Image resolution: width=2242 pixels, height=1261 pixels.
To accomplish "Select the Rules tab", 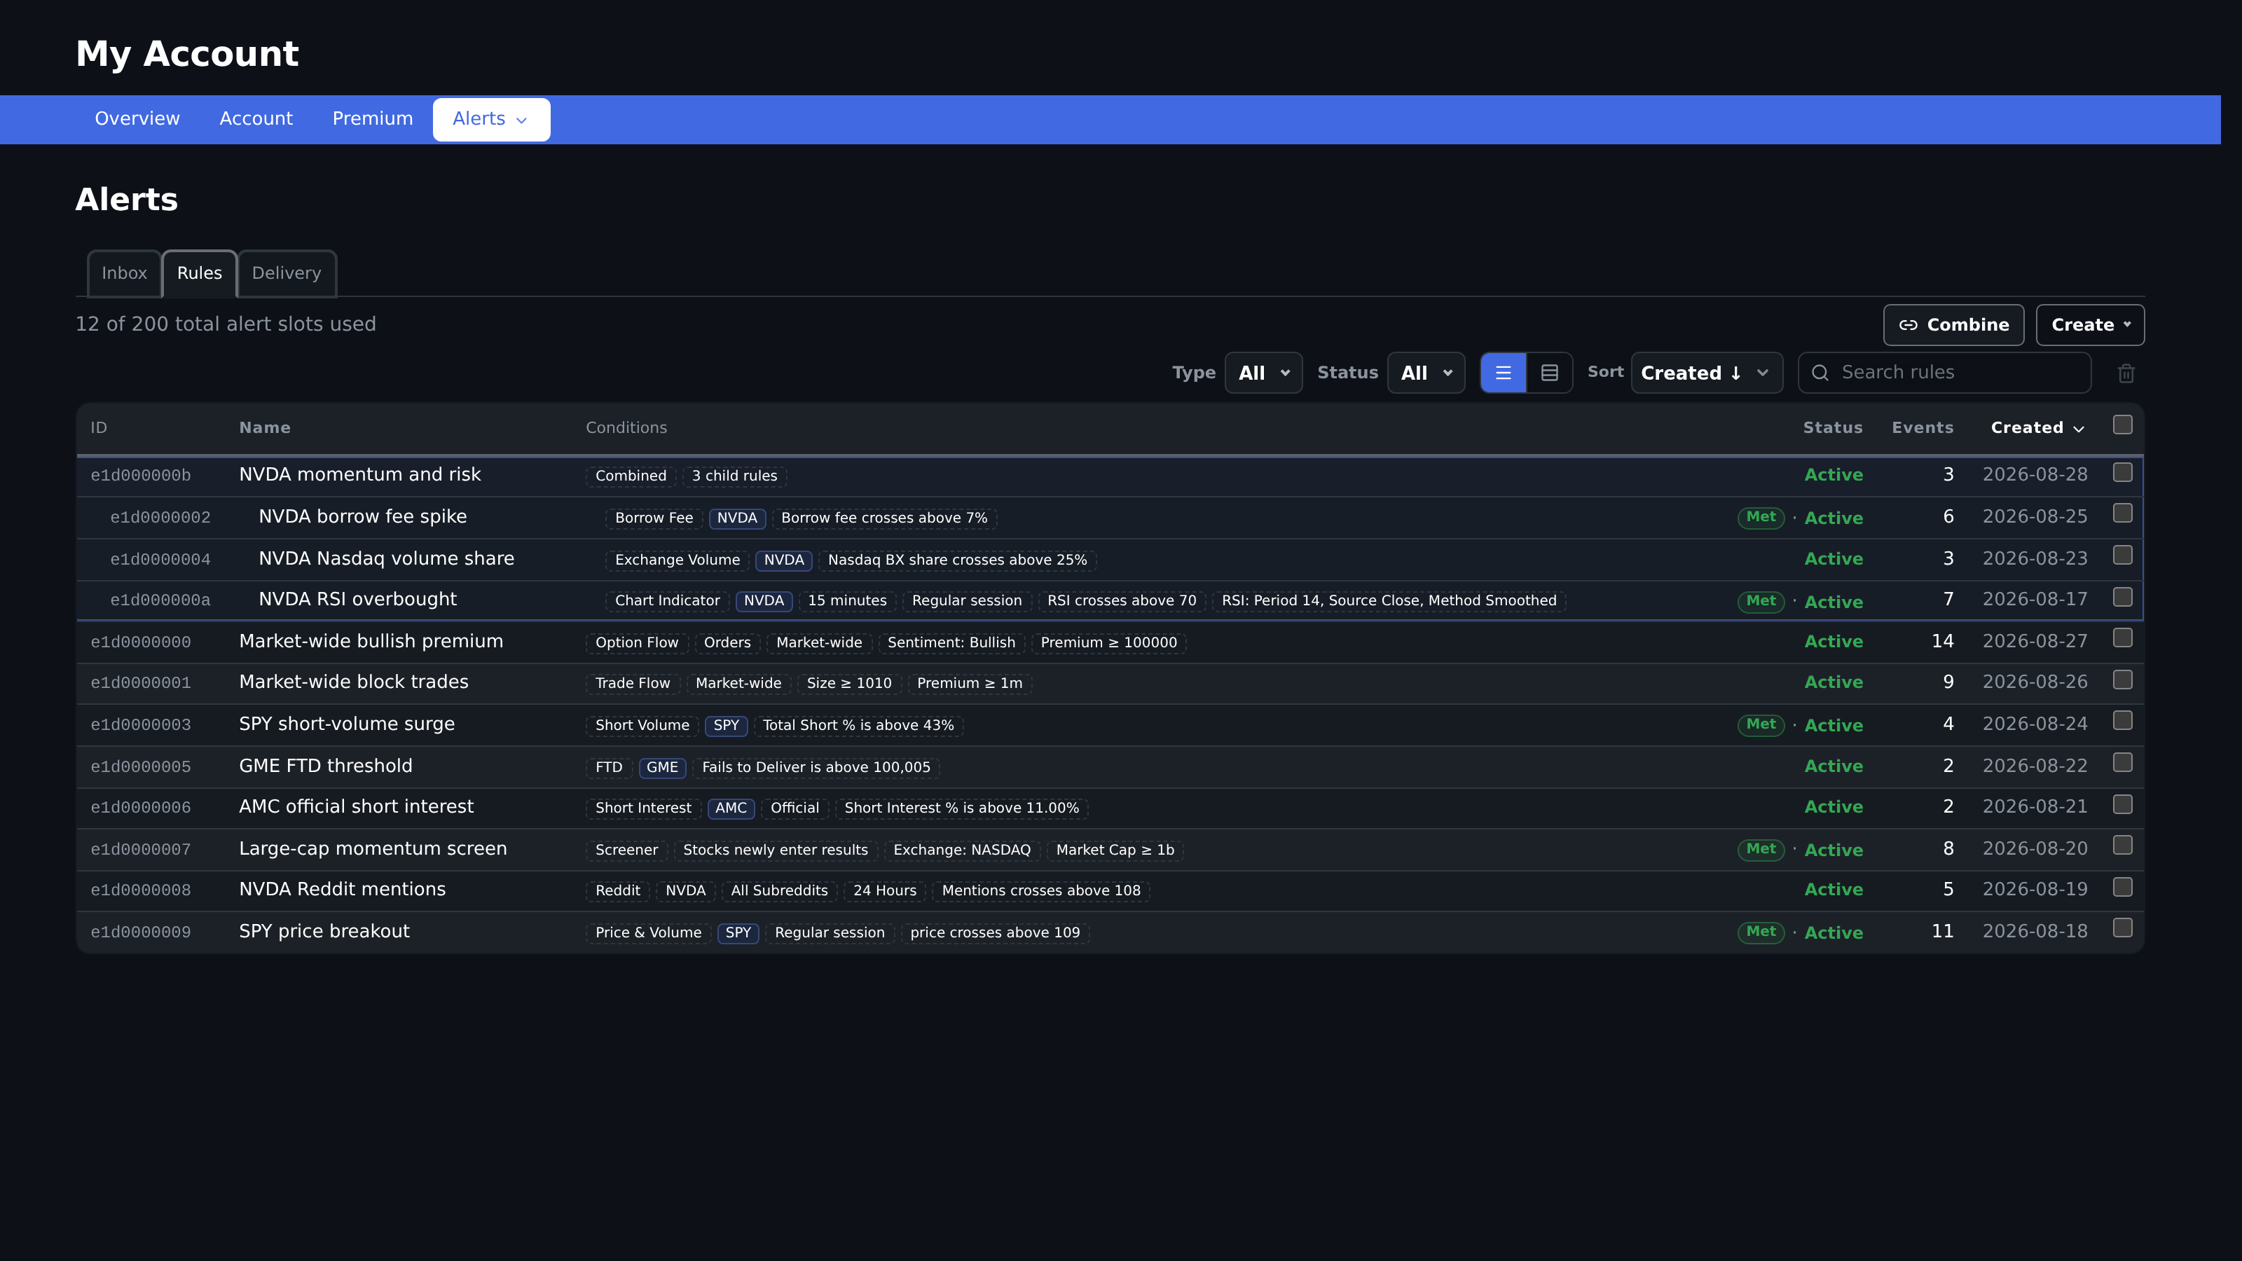I will point(199,273).
